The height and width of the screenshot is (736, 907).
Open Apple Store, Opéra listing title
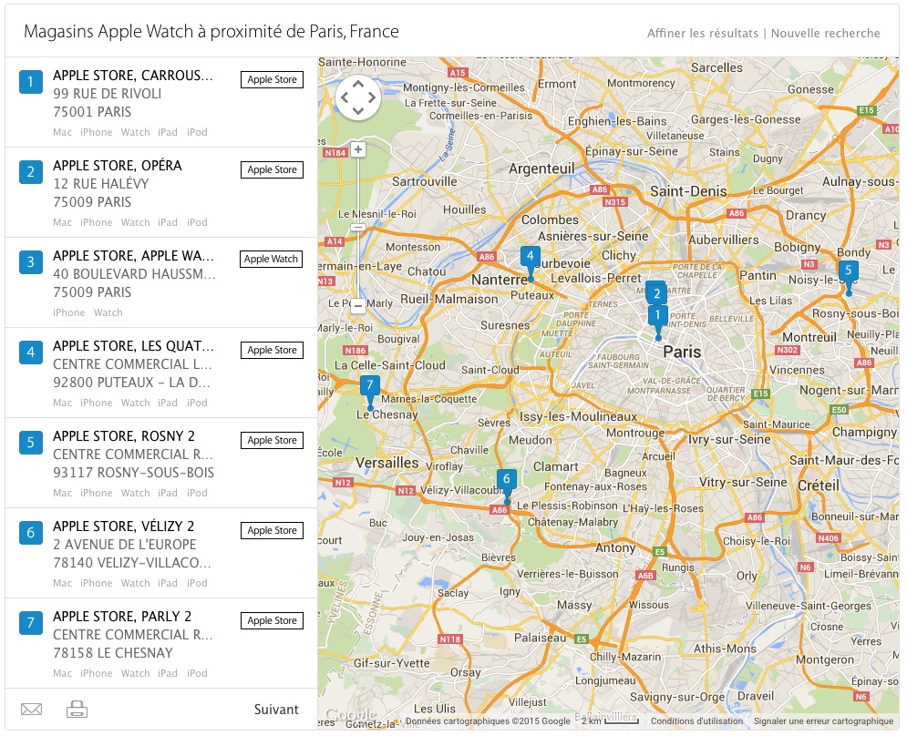[118, 166]
